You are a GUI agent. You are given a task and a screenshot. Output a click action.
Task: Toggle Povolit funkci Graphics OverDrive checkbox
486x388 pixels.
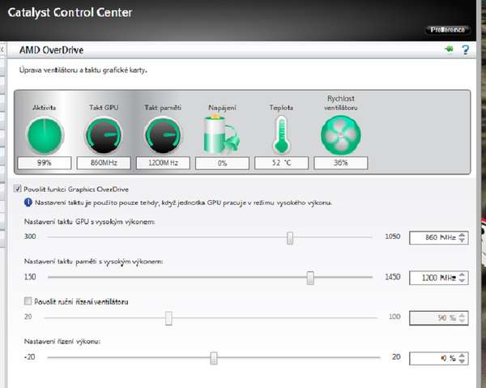pyautogui.click(x=17, y=189)
